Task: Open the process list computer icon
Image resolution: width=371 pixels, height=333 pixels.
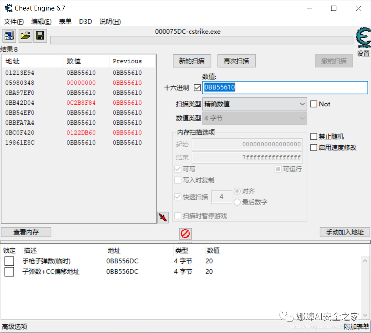Action: [x=9, y=36]
